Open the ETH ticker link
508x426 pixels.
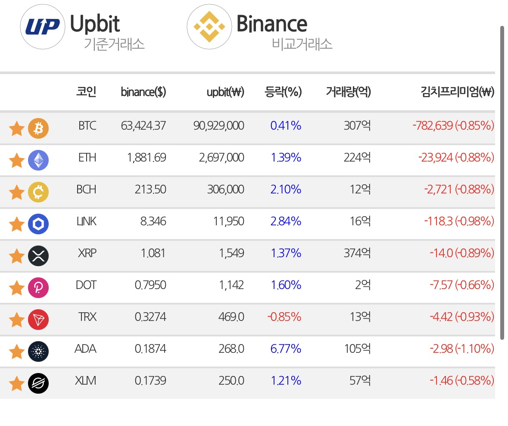[x=87, y=158]
